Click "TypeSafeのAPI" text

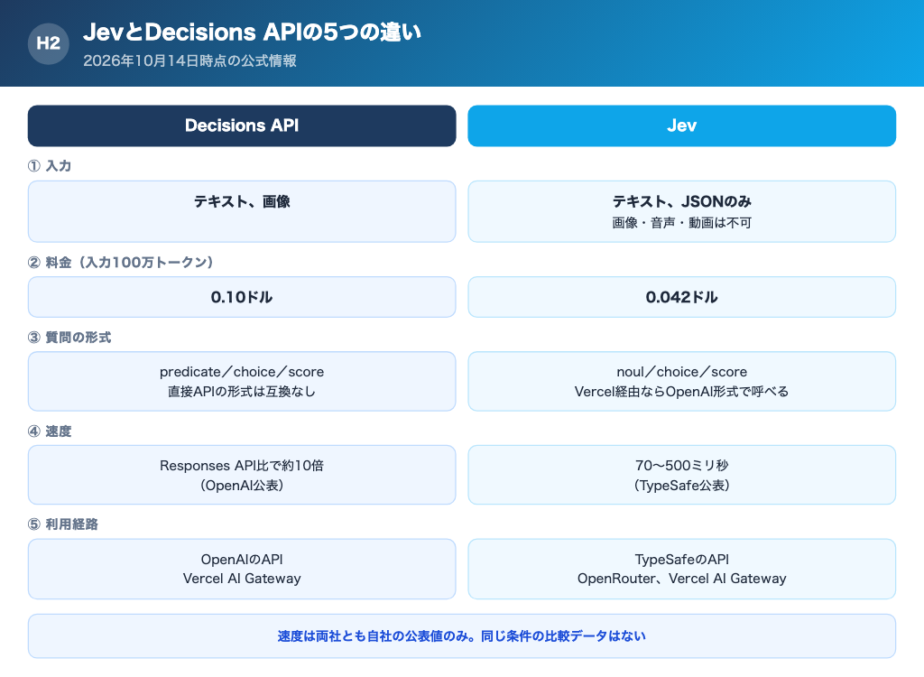pos(682,559)
